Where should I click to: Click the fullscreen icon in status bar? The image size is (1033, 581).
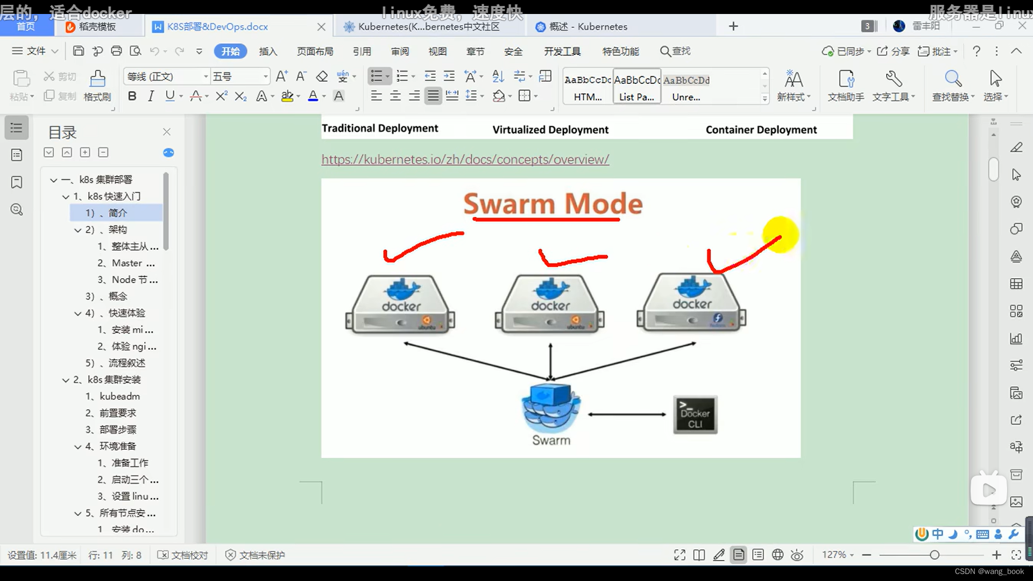680,555
